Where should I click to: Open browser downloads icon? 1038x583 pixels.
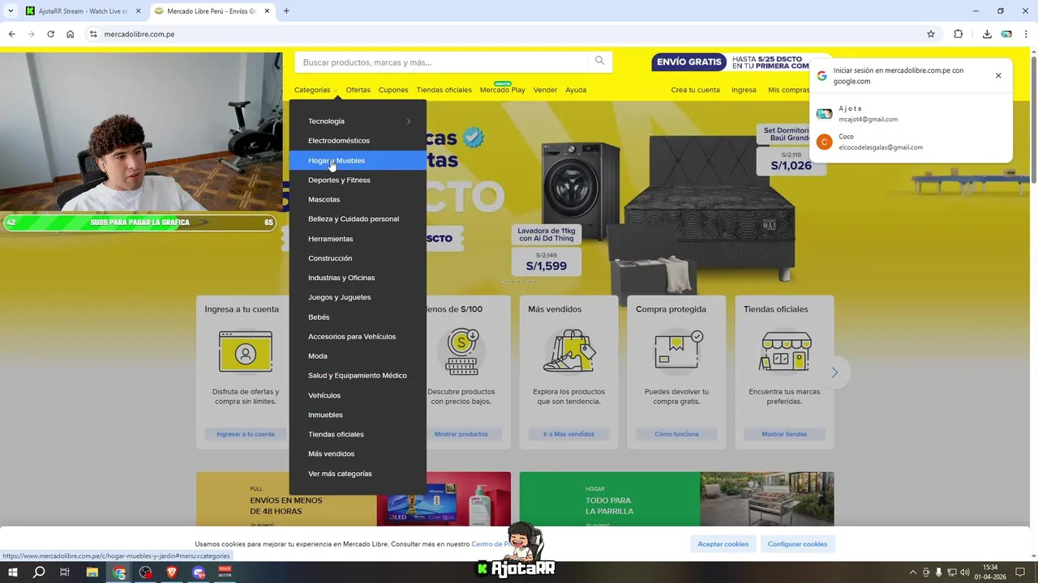[x=987, y=34]
